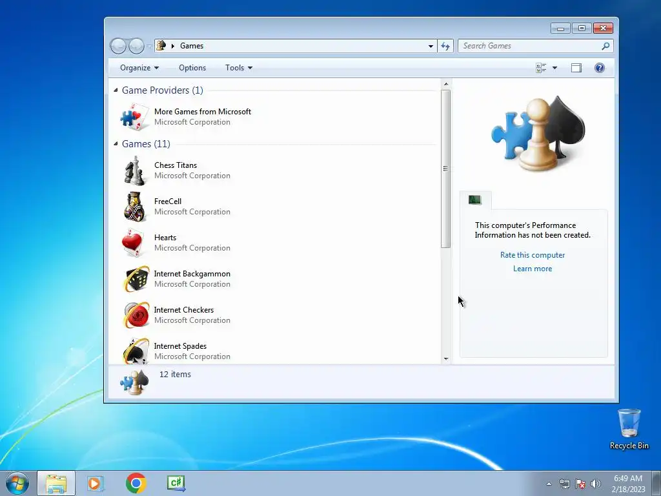The height and width of the screenshot is (496, 661).
Task: Click the Rate this computer link
Action: click(x=533, y=254)
